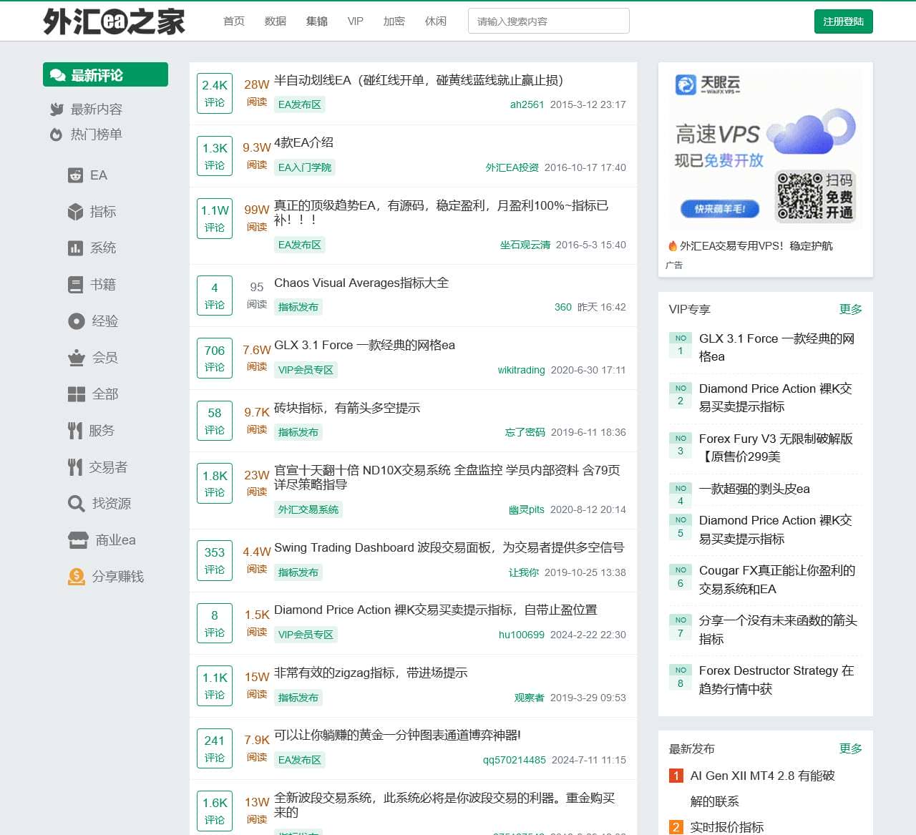Click the 外汇EA之家 site logo
Screen dimensions: 916x835
(114, 21)
